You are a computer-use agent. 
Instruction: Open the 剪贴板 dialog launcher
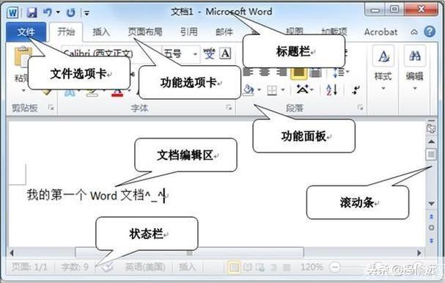[51, 107]
